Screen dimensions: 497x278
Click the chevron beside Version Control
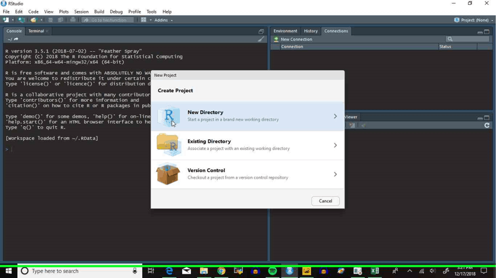335,174
